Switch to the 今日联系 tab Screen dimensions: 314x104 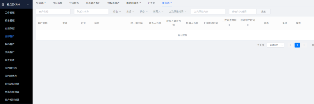tap(74, 3)
